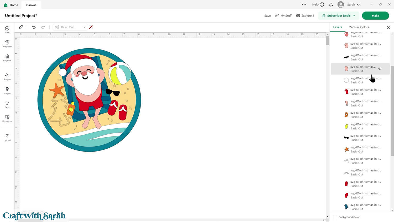Open the more options ellipsis menu
The height and width of the screenshot is (222, 394).
coord(304,4)
